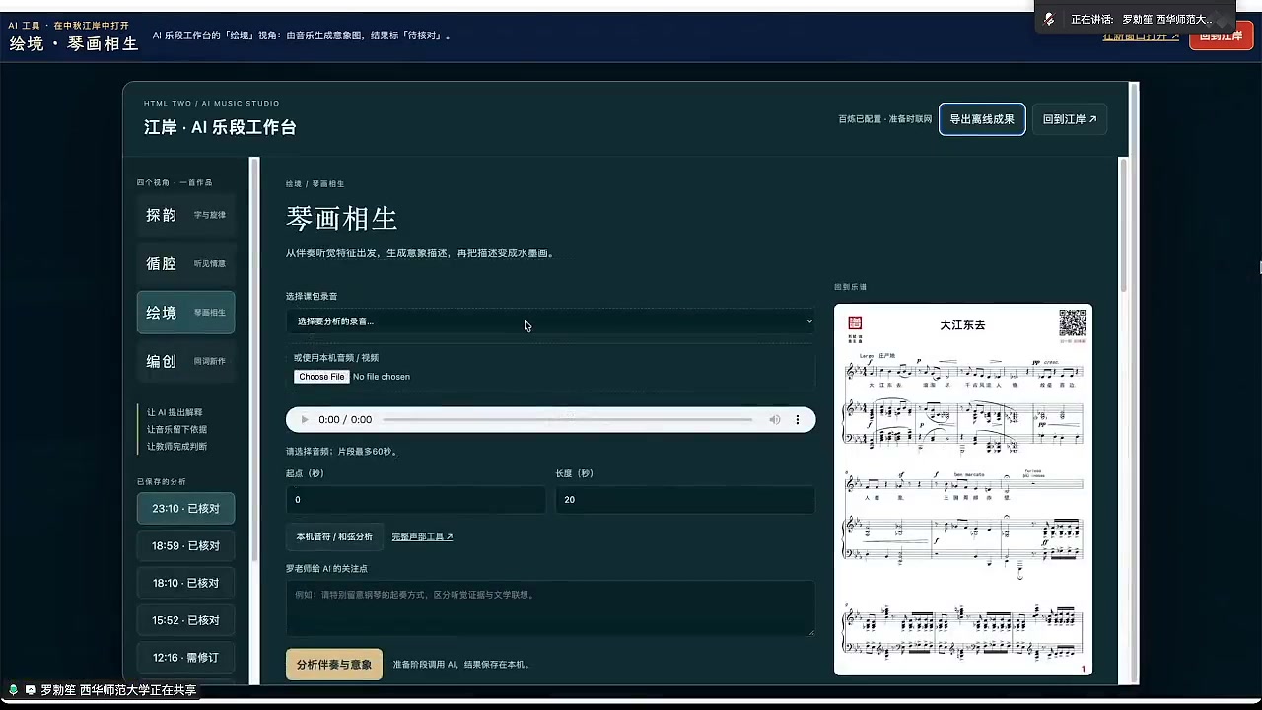Open the 编创 view

185,361
